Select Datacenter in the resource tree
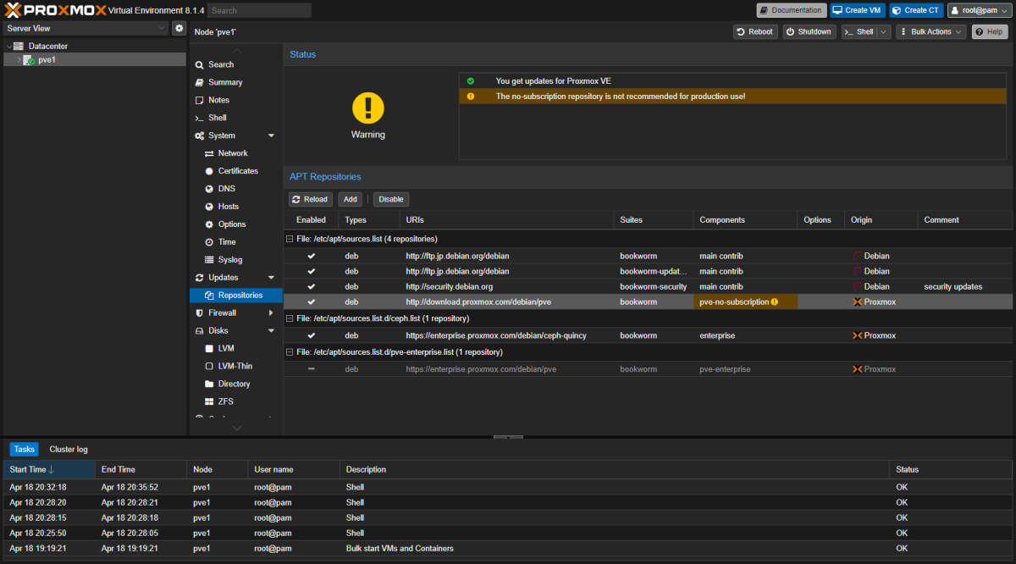 click(x=47, y=46)
